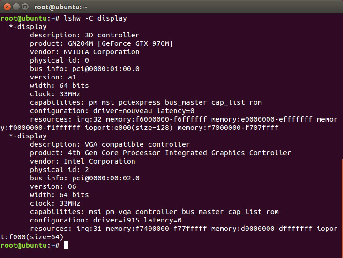Click the driver=nouveau configuration line

pyautogui.click(x=112, y=111)
